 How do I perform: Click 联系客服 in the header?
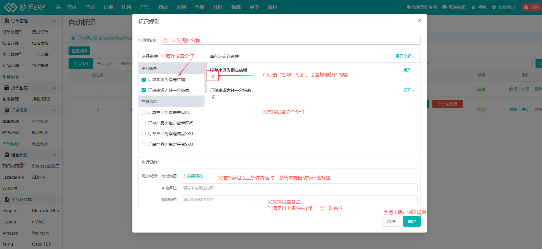(x=454, y=7)
